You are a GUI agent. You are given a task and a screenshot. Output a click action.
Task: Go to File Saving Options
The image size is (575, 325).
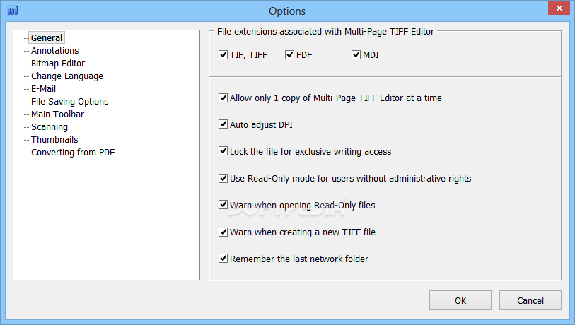coord(70,102)
